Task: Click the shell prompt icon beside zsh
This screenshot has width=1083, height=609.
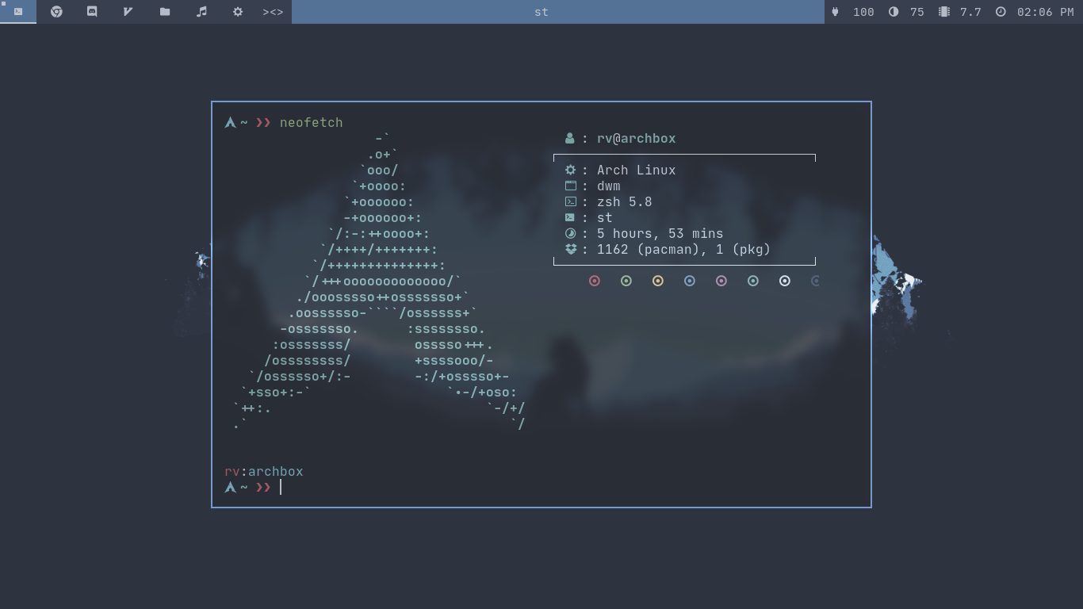Action: pyautogui.click(x=570, y=201)
